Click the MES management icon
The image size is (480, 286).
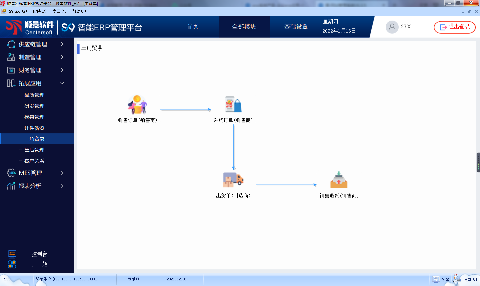coord(11,173)
